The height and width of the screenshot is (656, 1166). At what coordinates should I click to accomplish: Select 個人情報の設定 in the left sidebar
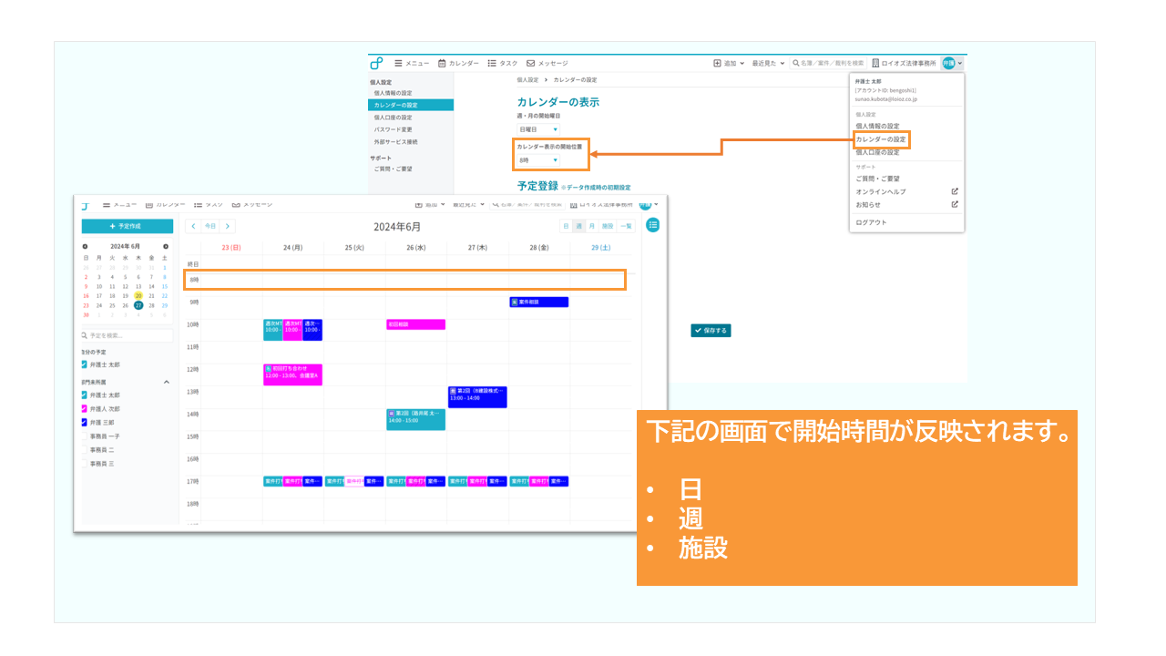click(393, 93)
